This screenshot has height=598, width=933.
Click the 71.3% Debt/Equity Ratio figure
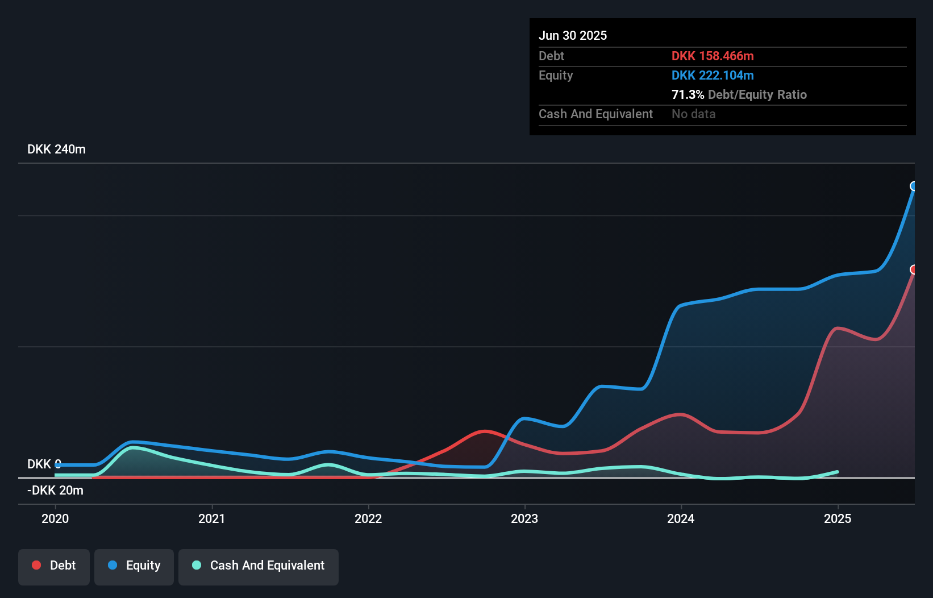(739, 94)
